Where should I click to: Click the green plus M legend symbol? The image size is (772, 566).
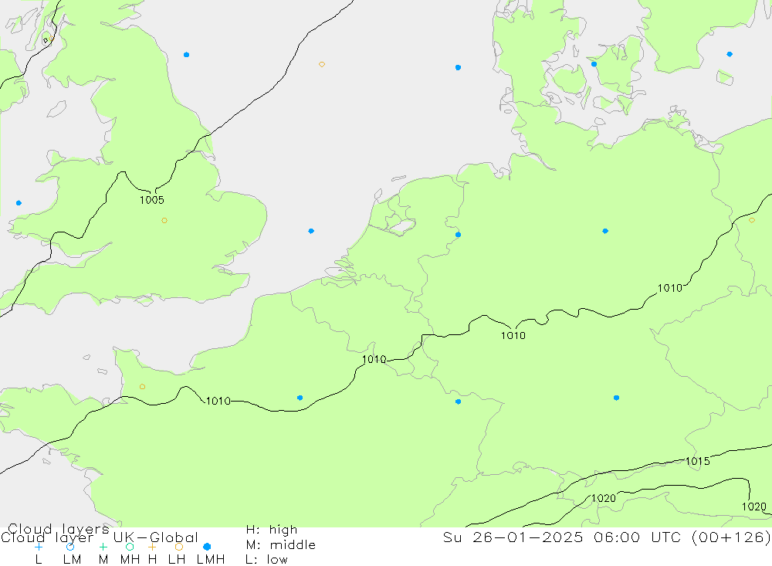coord(103,547)
